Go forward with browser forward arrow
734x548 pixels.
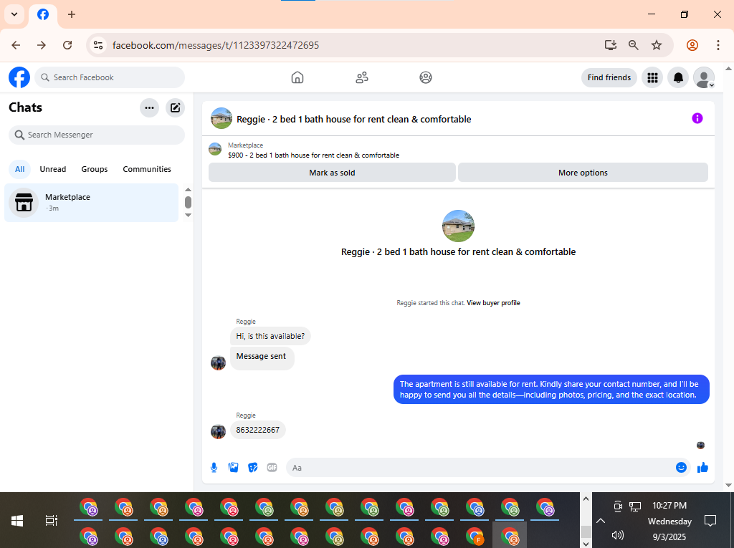[42, 45]
